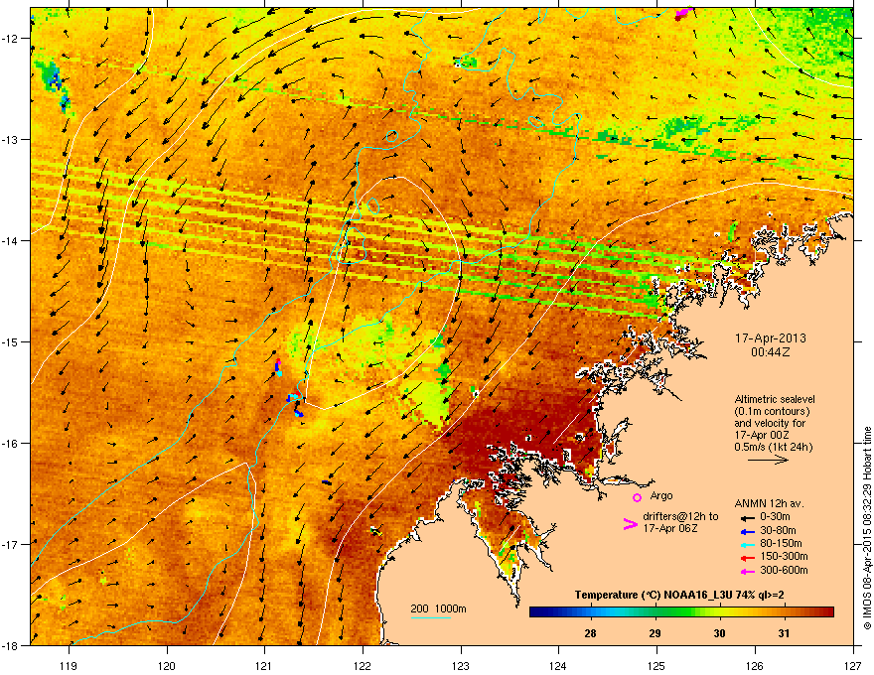The height and width of the screenshot is (675, 874).
Task: Click longitude axis label 126
Action: point(755,665)
